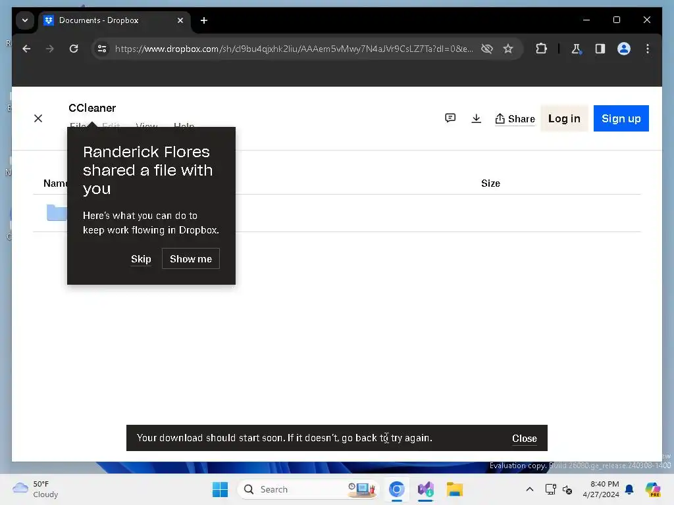Screen dimensions: 674x505
Task: Open Chrome from the taskbar
Action: click(x=397, y=489)
